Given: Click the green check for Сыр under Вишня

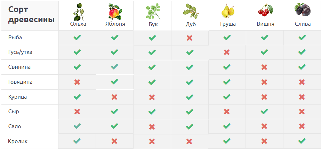Looking at the screenshot, I should click(264, 111).
